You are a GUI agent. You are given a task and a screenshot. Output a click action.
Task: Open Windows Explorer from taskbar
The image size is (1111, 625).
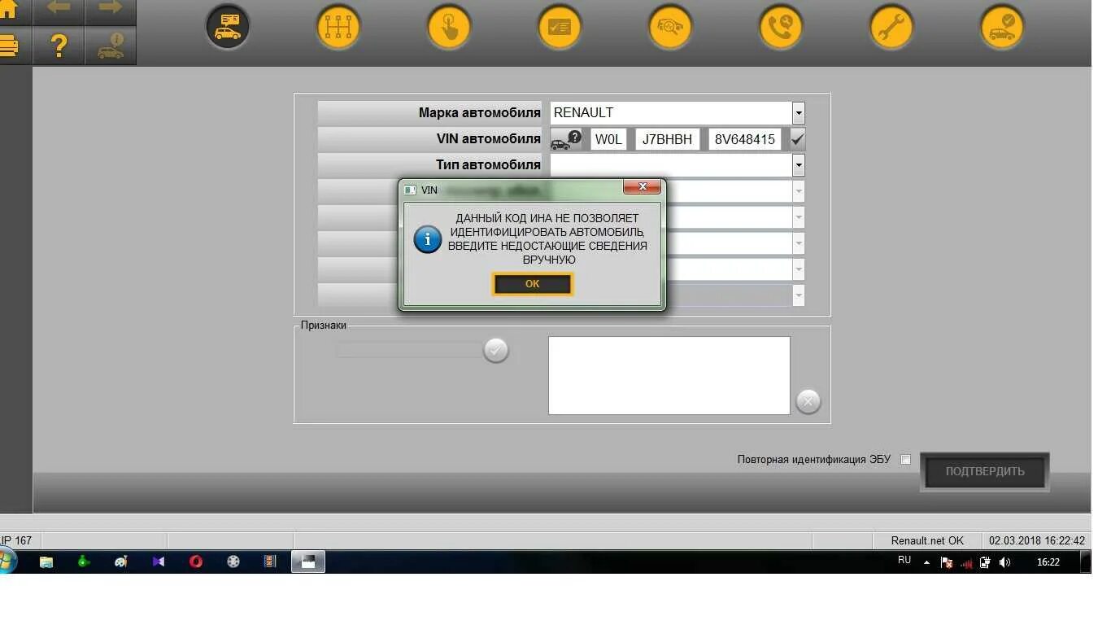click(x=46, y=562)
